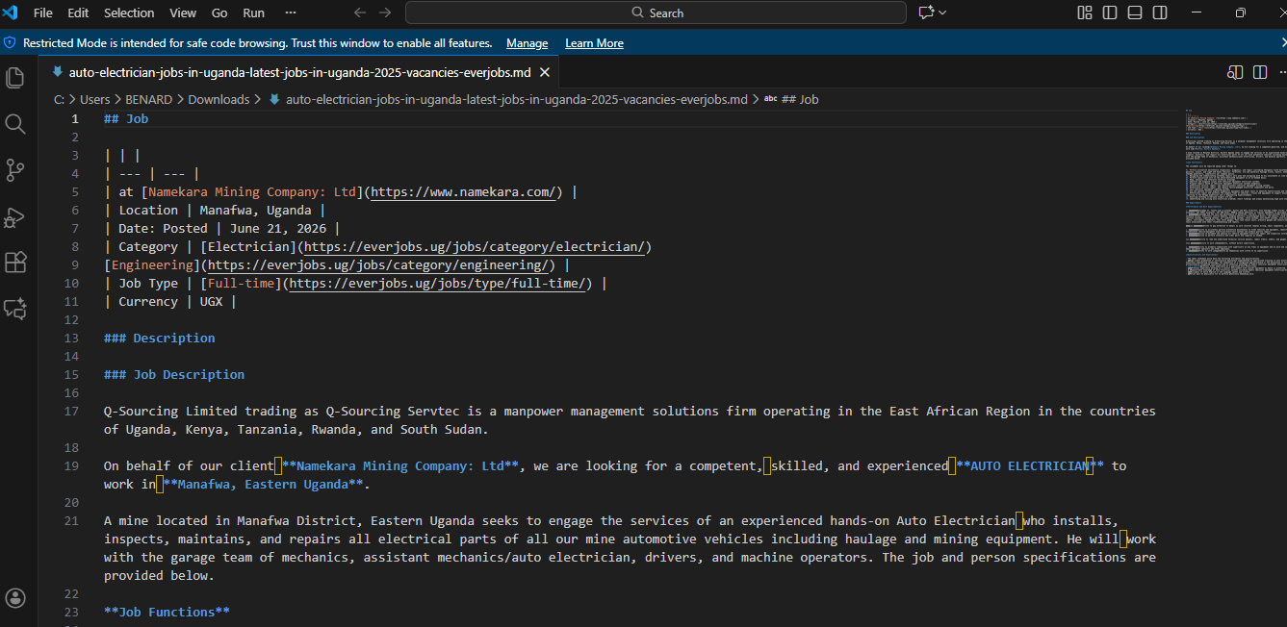Click the '### Job Description' heading text
This screenshot has width=1287, height=627.
tap(174, 375)
